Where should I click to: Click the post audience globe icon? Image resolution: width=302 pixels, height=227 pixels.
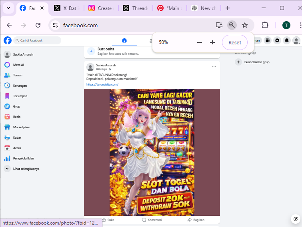click(110, 69)
